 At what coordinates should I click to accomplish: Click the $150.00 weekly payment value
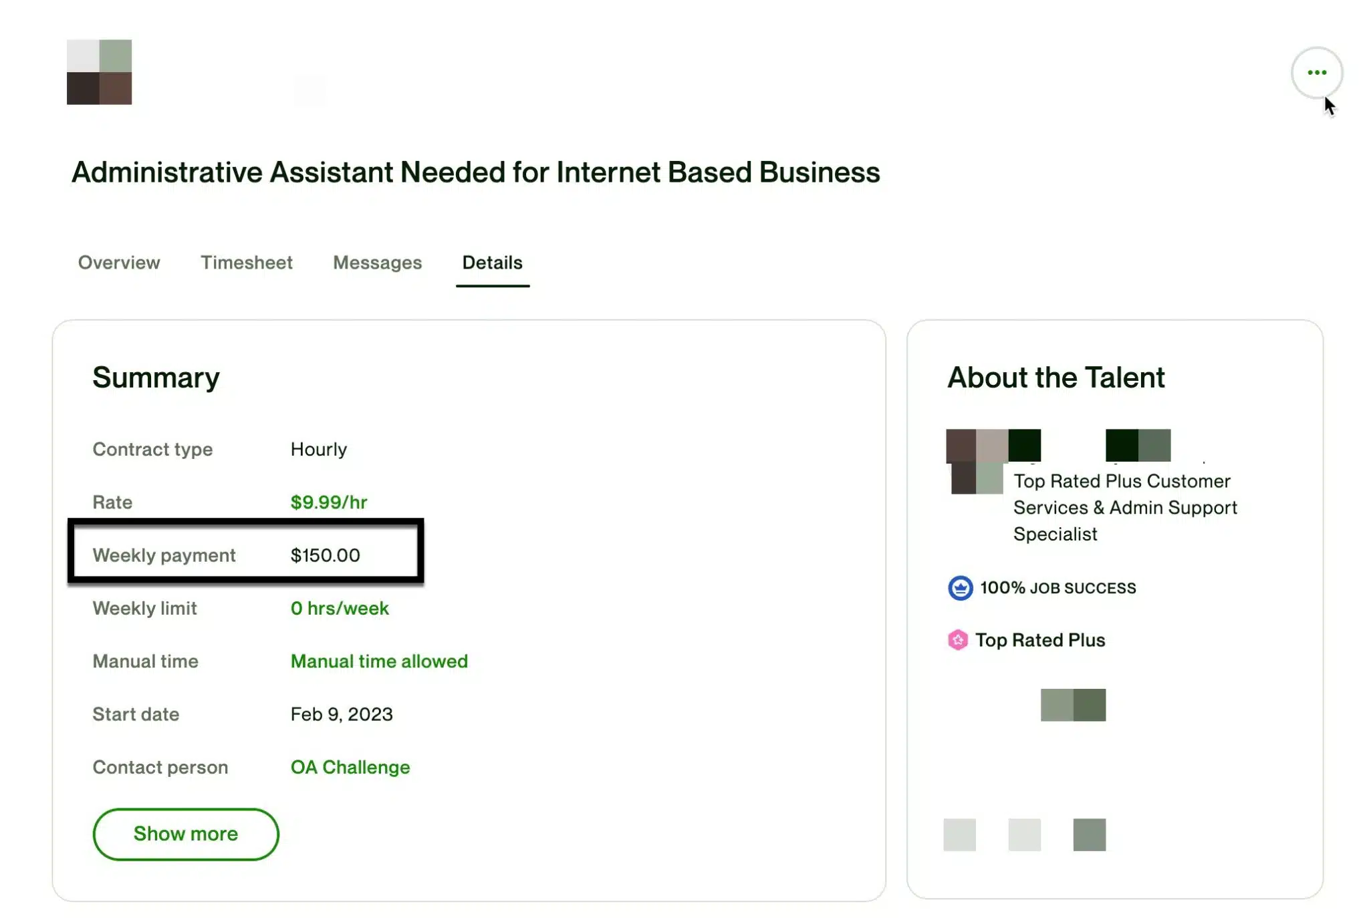(325, 555)
